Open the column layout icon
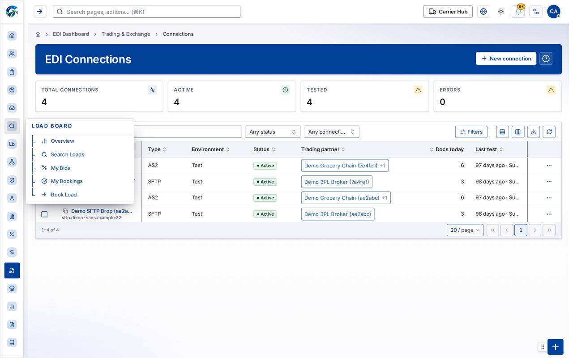Image resolution: width=573 pixels, height=358 pixels. 518,132
